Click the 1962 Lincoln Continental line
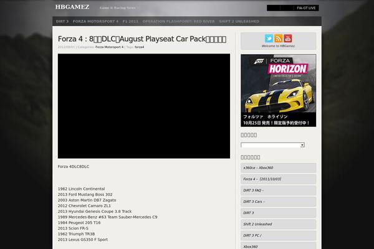The image size is (374, 249). [81, 189]
